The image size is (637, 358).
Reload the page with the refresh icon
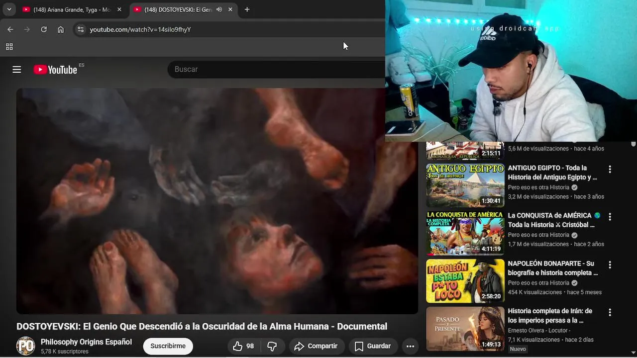(44, 29)
